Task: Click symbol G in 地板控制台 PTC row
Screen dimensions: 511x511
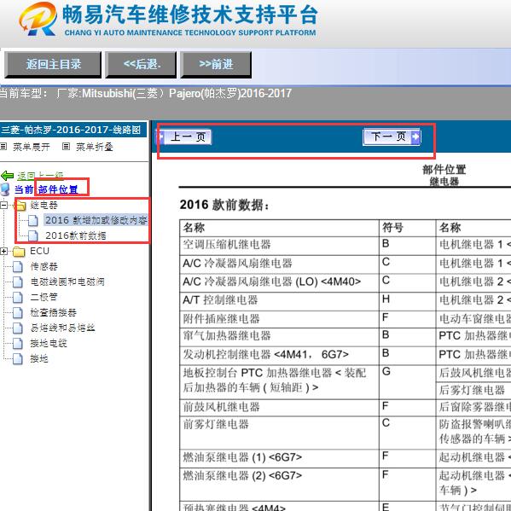Action: point(386,371)
